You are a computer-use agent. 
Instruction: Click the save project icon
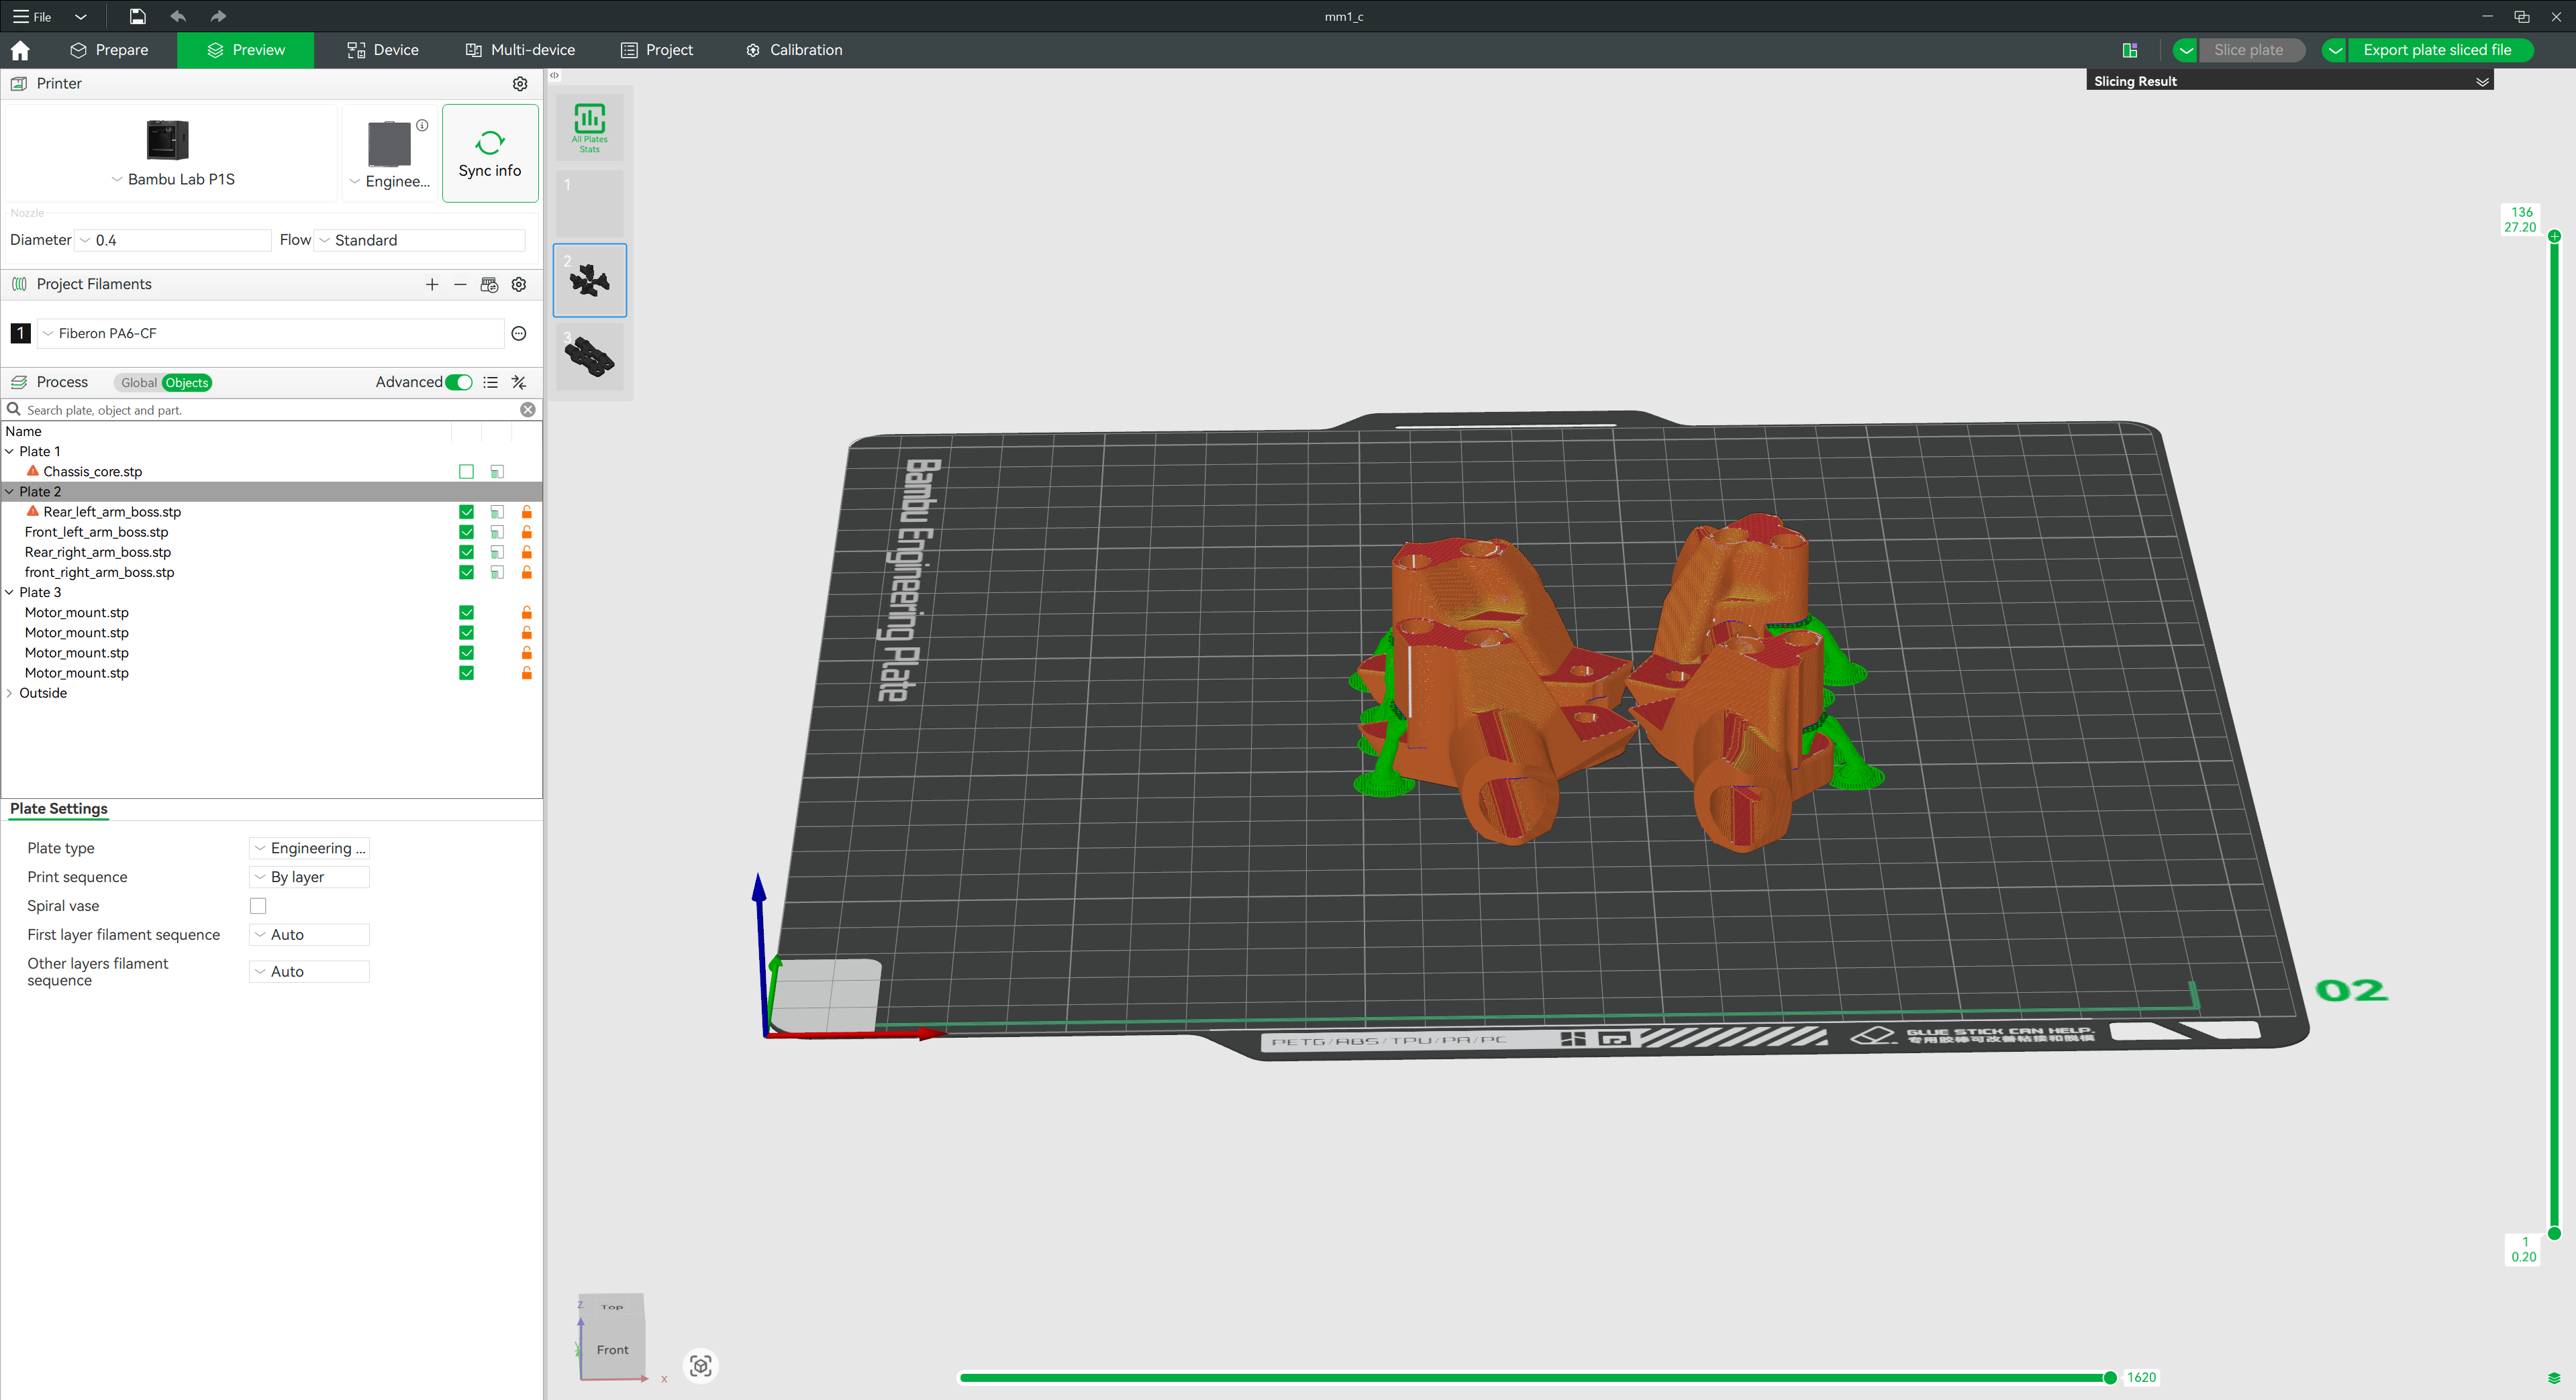[x=137, y=16]
